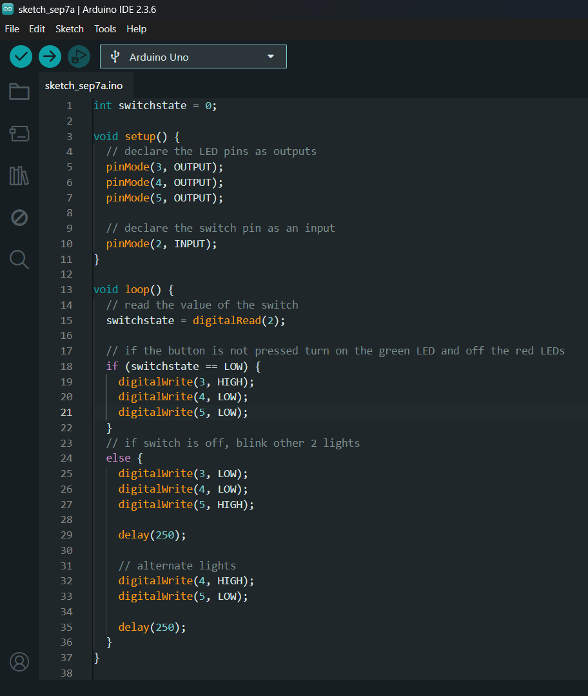
Task: Open the Debug sidebar panel
Action: click(x=19, y=218)
